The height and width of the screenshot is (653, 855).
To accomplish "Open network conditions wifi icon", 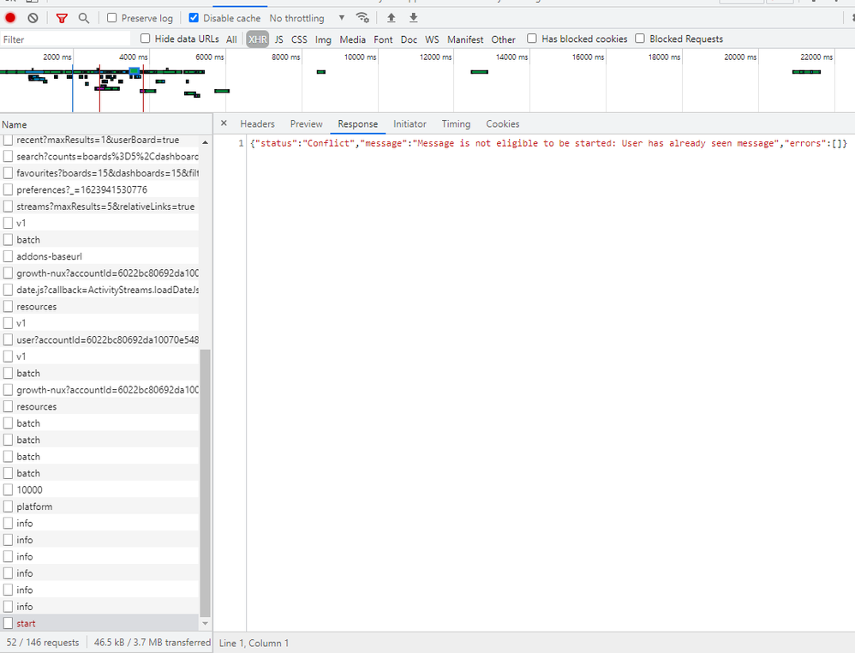I will (362, 17).
